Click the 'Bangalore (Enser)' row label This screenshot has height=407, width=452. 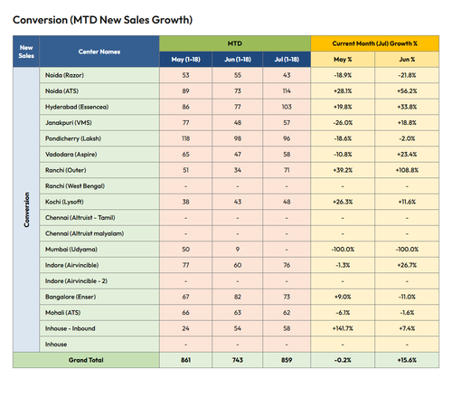(x=71, y=297)
